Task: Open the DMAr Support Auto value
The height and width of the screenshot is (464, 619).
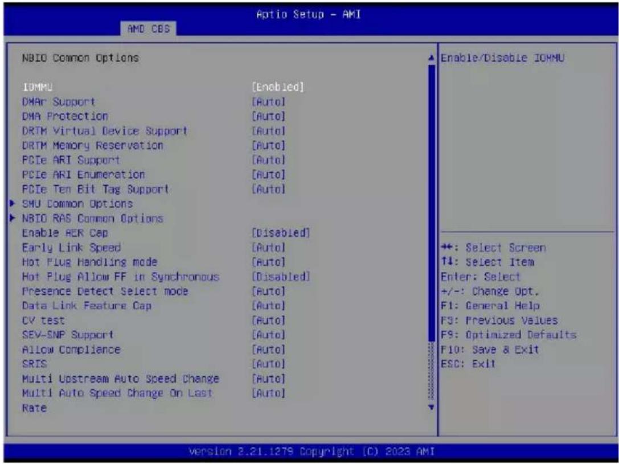Action: click(268, 102)
